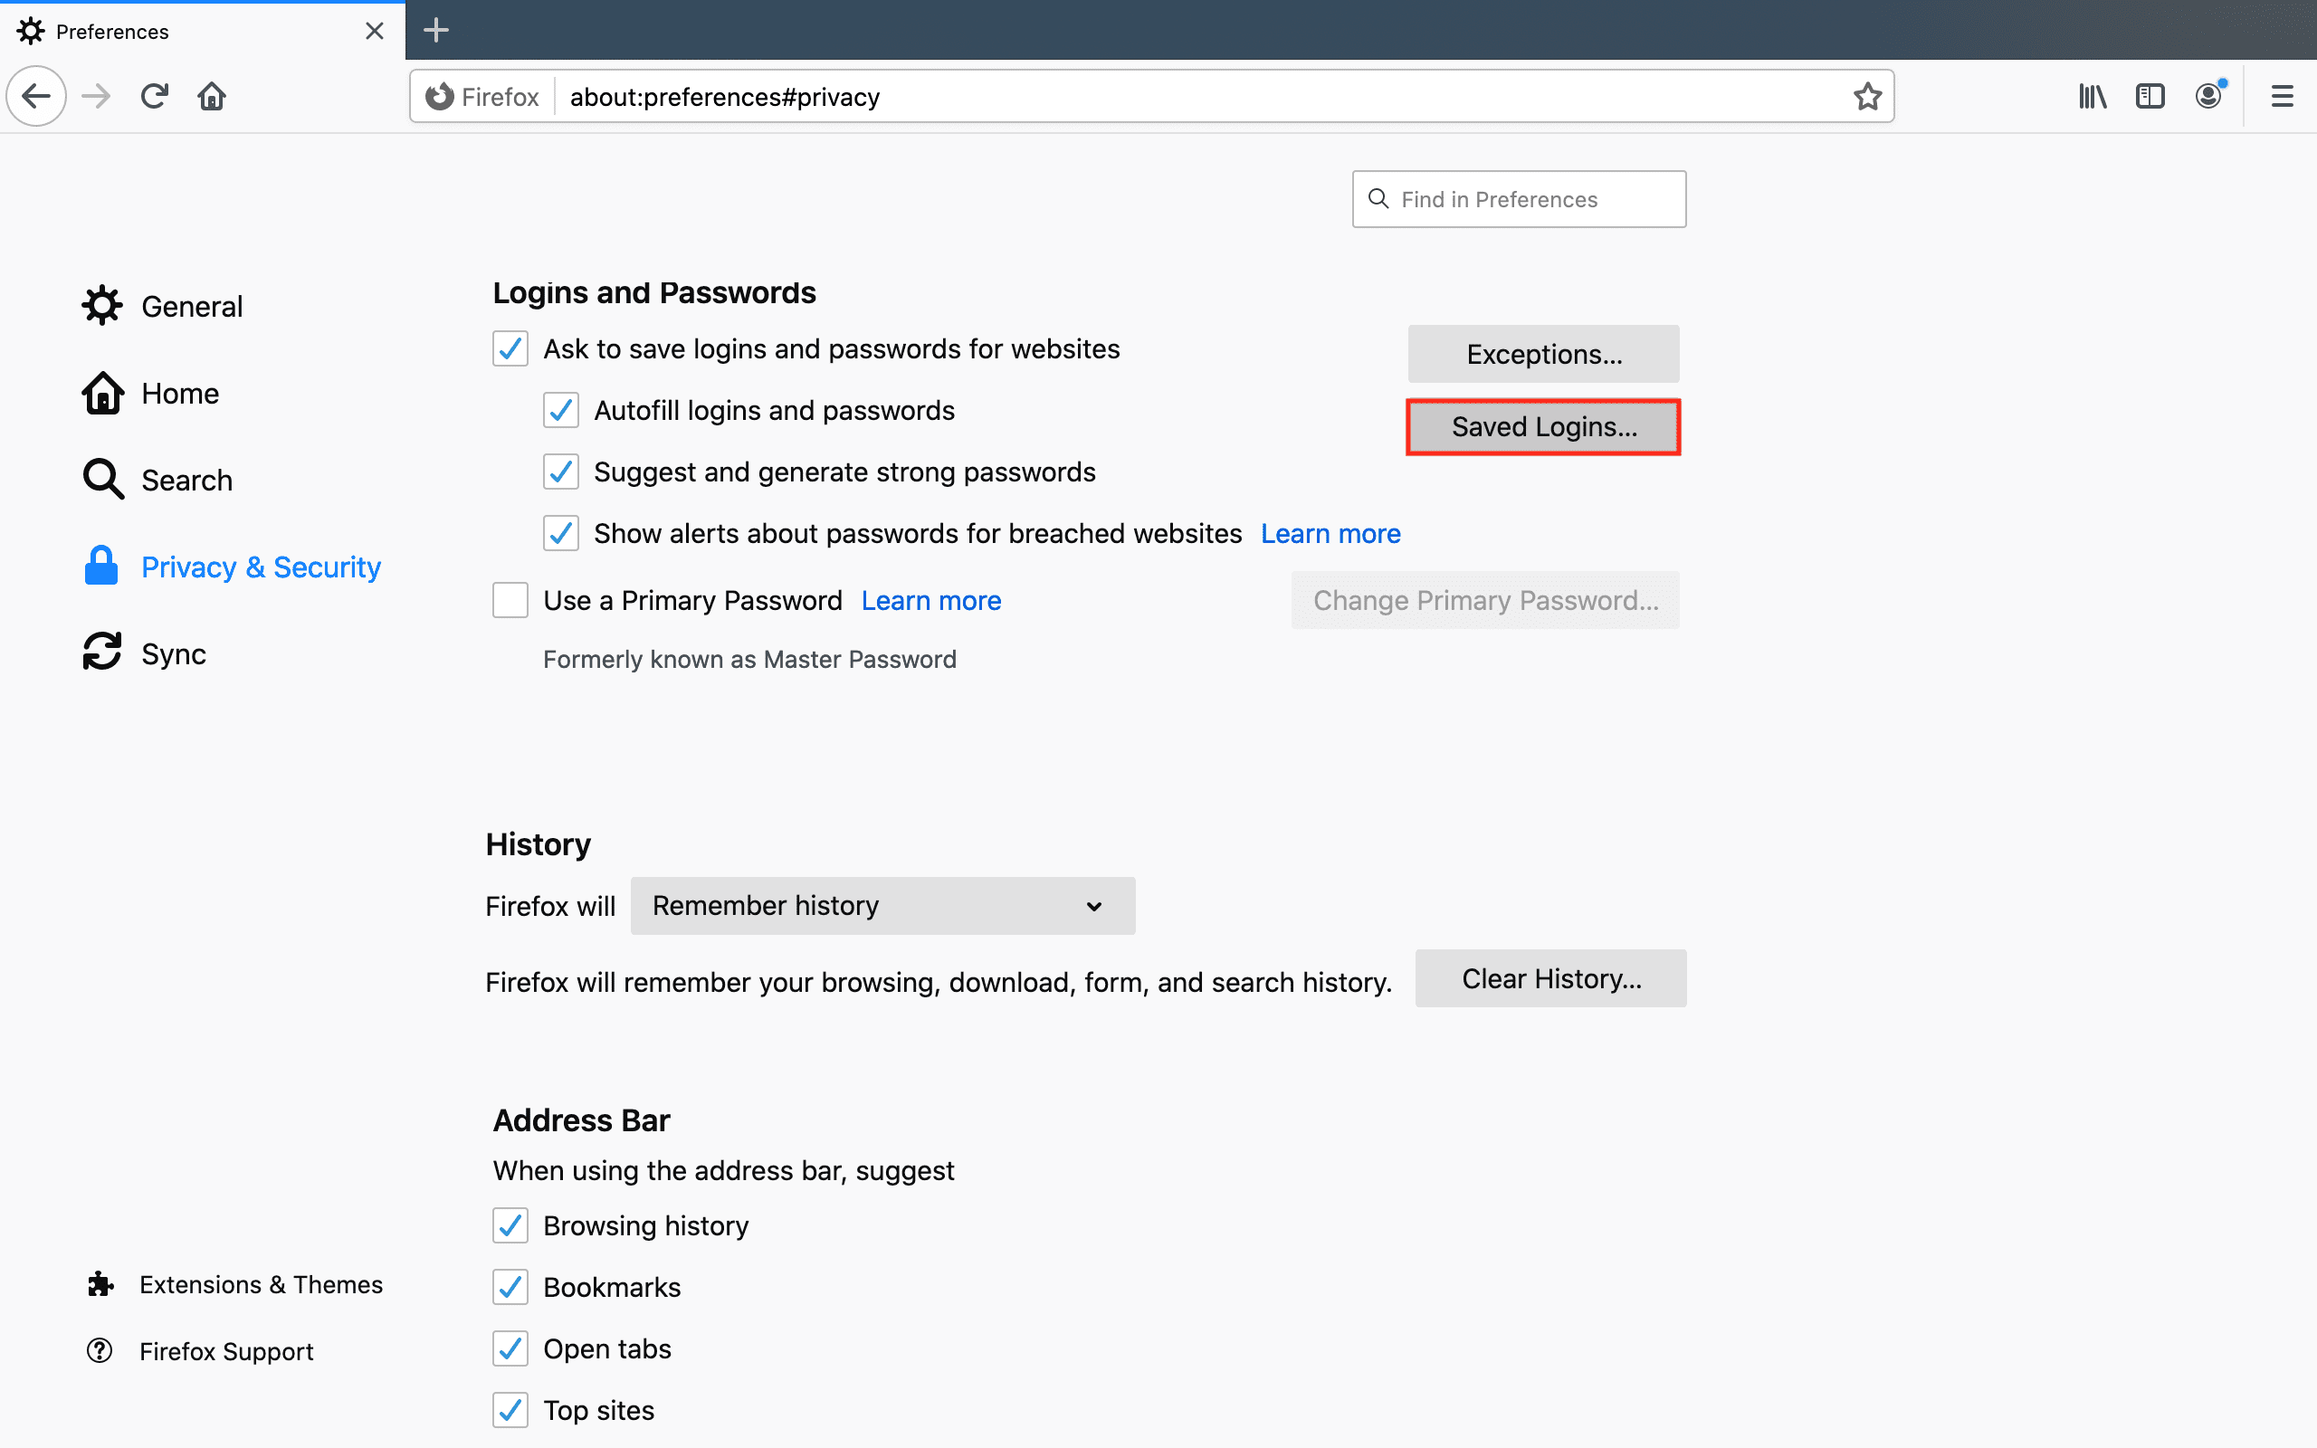Open the Library icon in toolbar
The width and height of the screenshot is (2317, 1448).
tap(2092, 96)
